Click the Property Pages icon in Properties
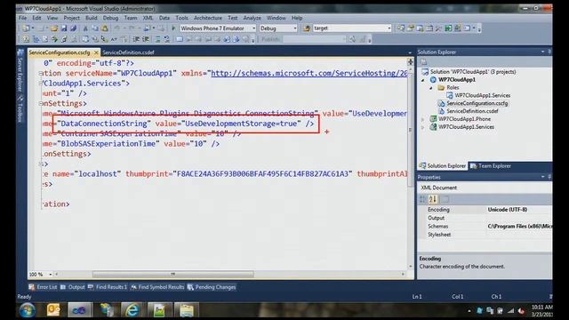Screen dimensions: 569x320 [445, 199]
